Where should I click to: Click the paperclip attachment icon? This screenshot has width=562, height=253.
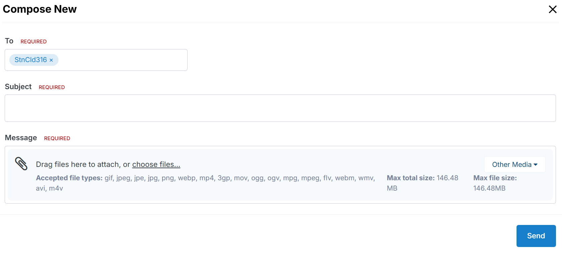21,164
